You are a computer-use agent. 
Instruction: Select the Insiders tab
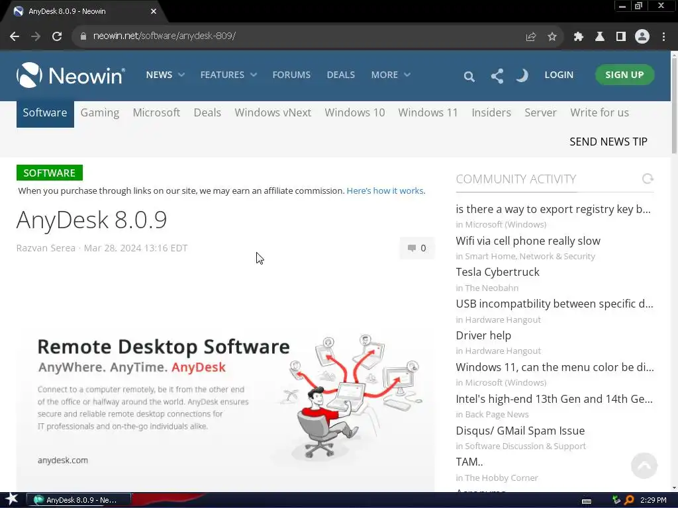pyautogui.click(x=491, y=112)
